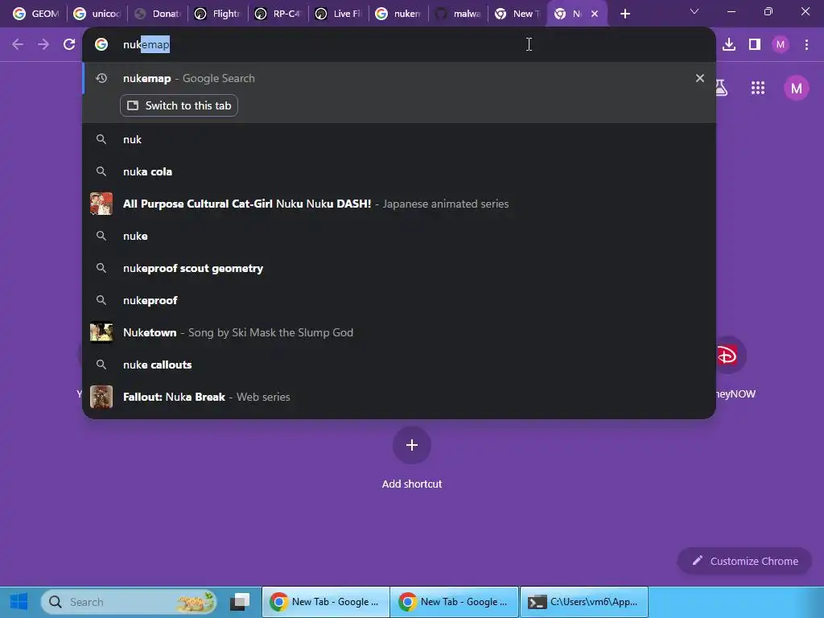The width and height of the screenshot is (824, 618).
Task: Toggle the side panel icon
Action: click(755, 45)
